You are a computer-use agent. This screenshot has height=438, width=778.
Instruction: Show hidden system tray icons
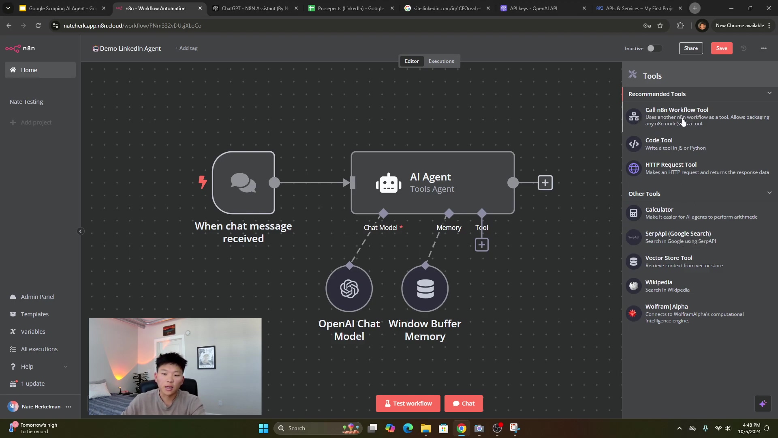pyautogui.click(x=680, y=428)
